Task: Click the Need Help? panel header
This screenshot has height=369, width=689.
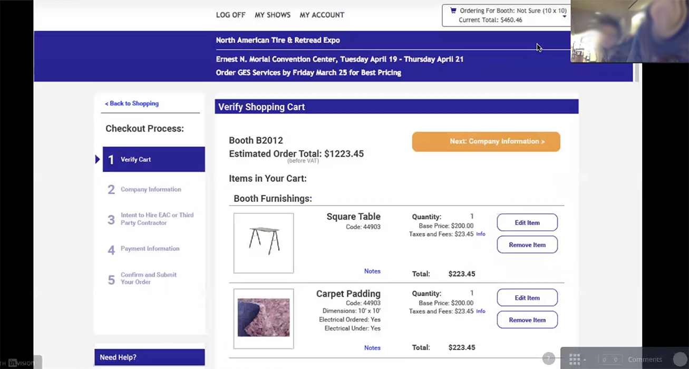Action: 150,357
